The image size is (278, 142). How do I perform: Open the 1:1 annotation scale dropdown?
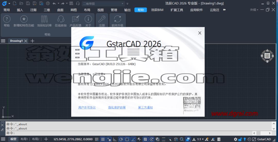[x=200, y=139]
